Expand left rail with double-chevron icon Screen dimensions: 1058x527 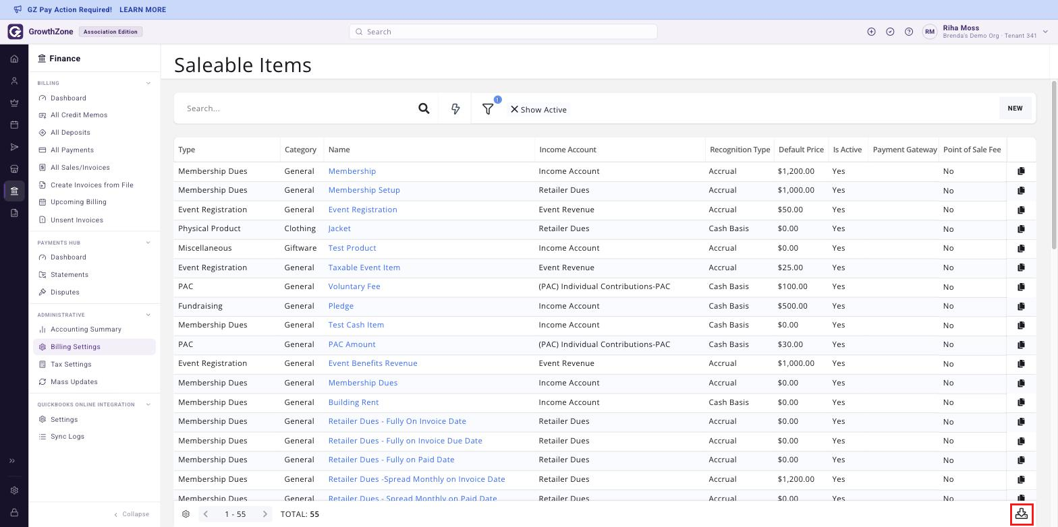coord(12,461)
